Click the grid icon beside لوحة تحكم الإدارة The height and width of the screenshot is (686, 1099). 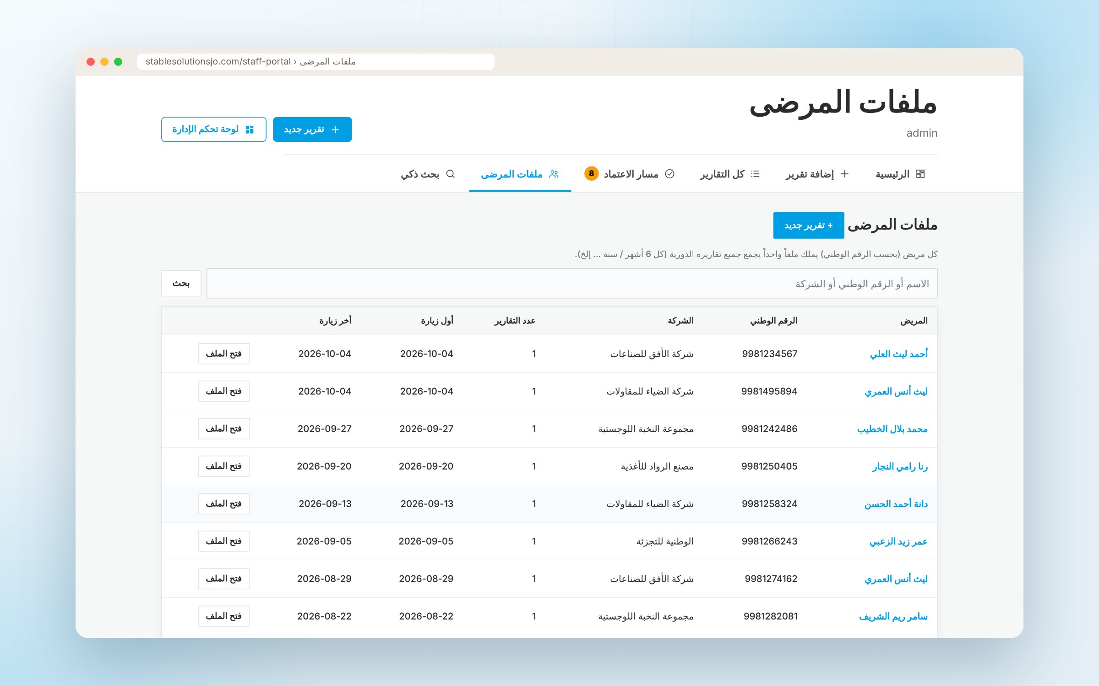[x=250, y=130]
